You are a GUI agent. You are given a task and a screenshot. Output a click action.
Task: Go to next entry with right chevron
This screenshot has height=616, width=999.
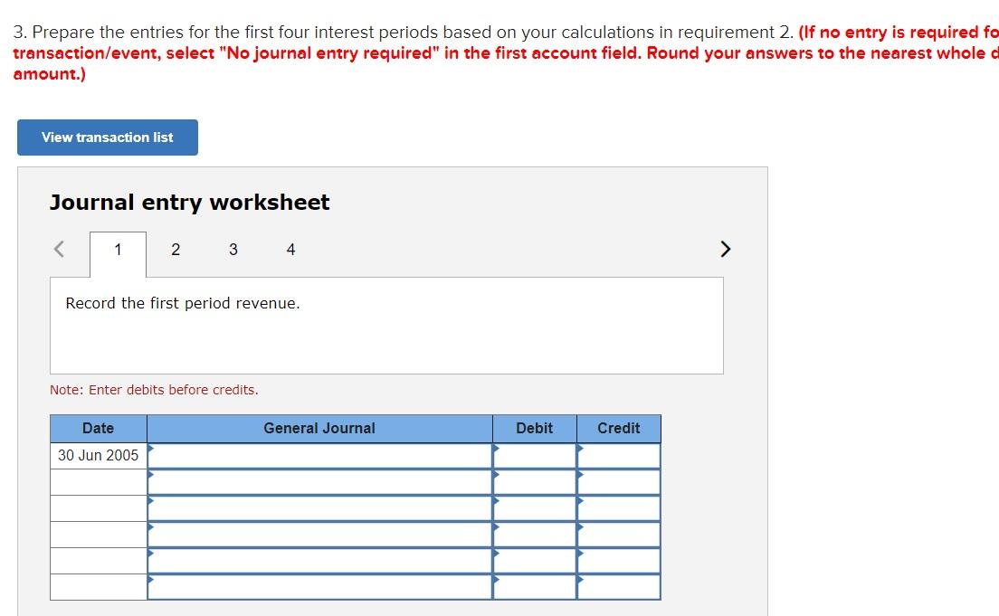click(725, 249)
